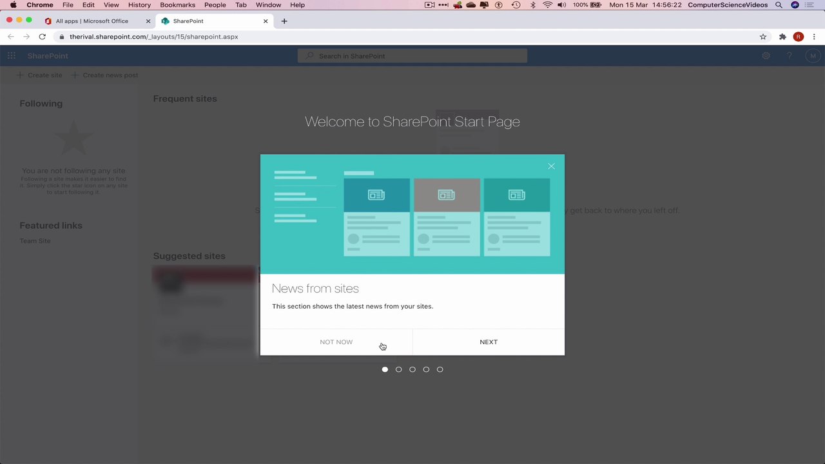Select the fifth pagination dot

tap(440, 369)
